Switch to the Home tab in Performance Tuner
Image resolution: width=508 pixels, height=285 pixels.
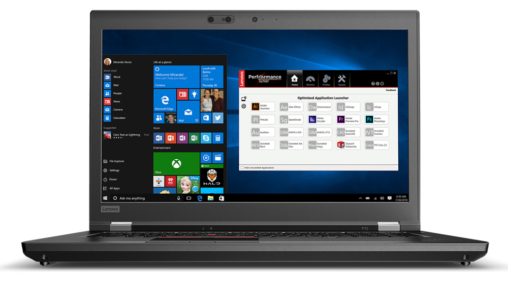pyautogui.click(x=295, y=79)
